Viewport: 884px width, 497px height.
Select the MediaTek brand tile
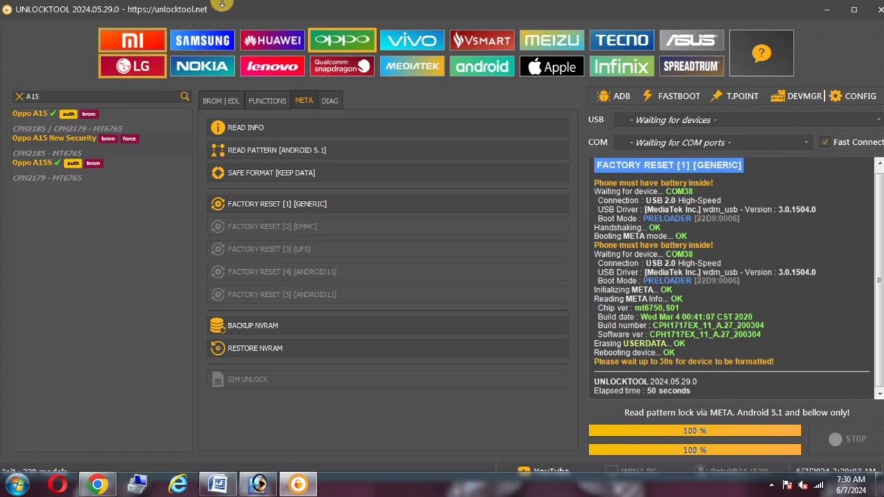pyautogui.click(x=412, y=66)
